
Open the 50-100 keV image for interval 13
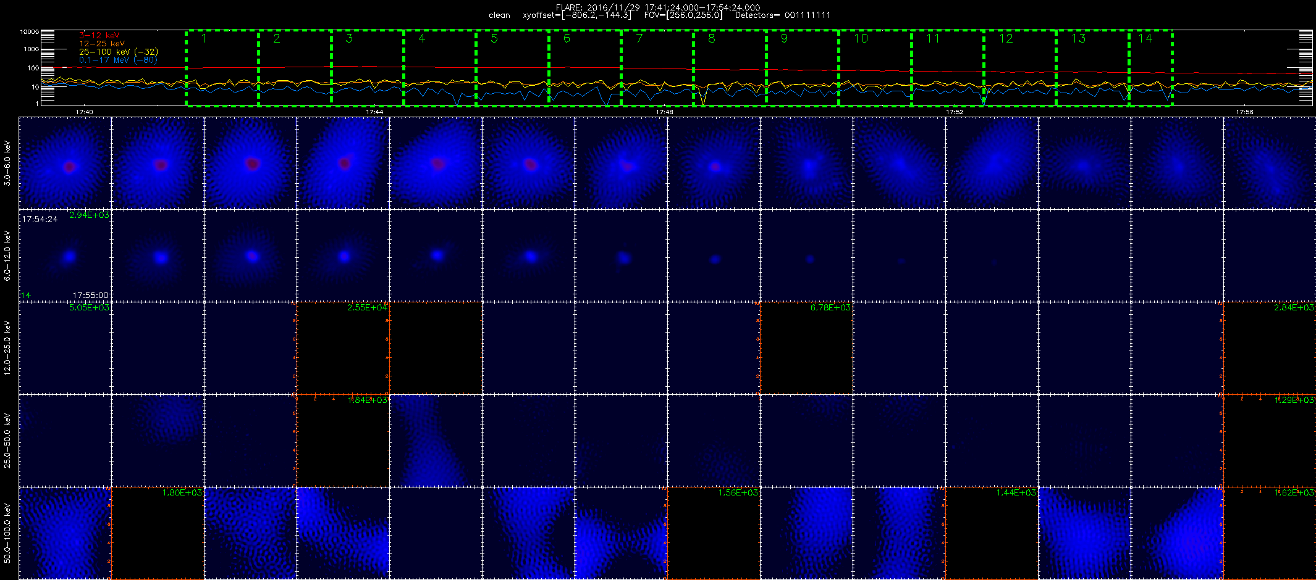point(1177,533)
